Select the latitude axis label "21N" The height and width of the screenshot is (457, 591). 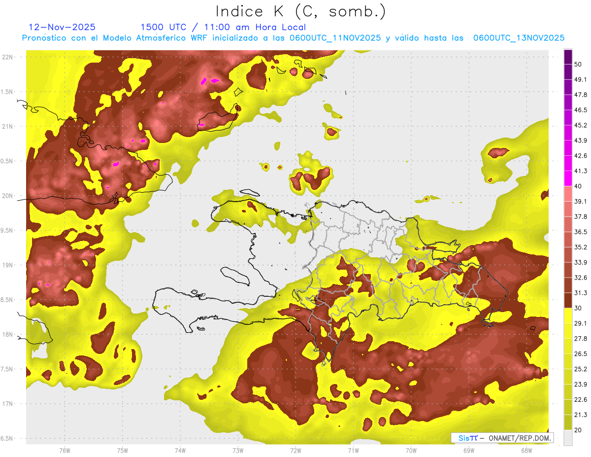point(8,126)
